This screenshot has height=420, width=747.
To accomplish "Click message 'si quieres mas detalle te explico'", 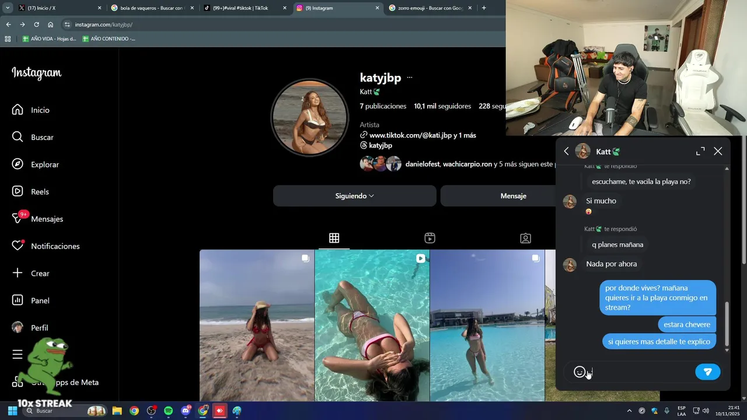I will (x=659, y=341).
